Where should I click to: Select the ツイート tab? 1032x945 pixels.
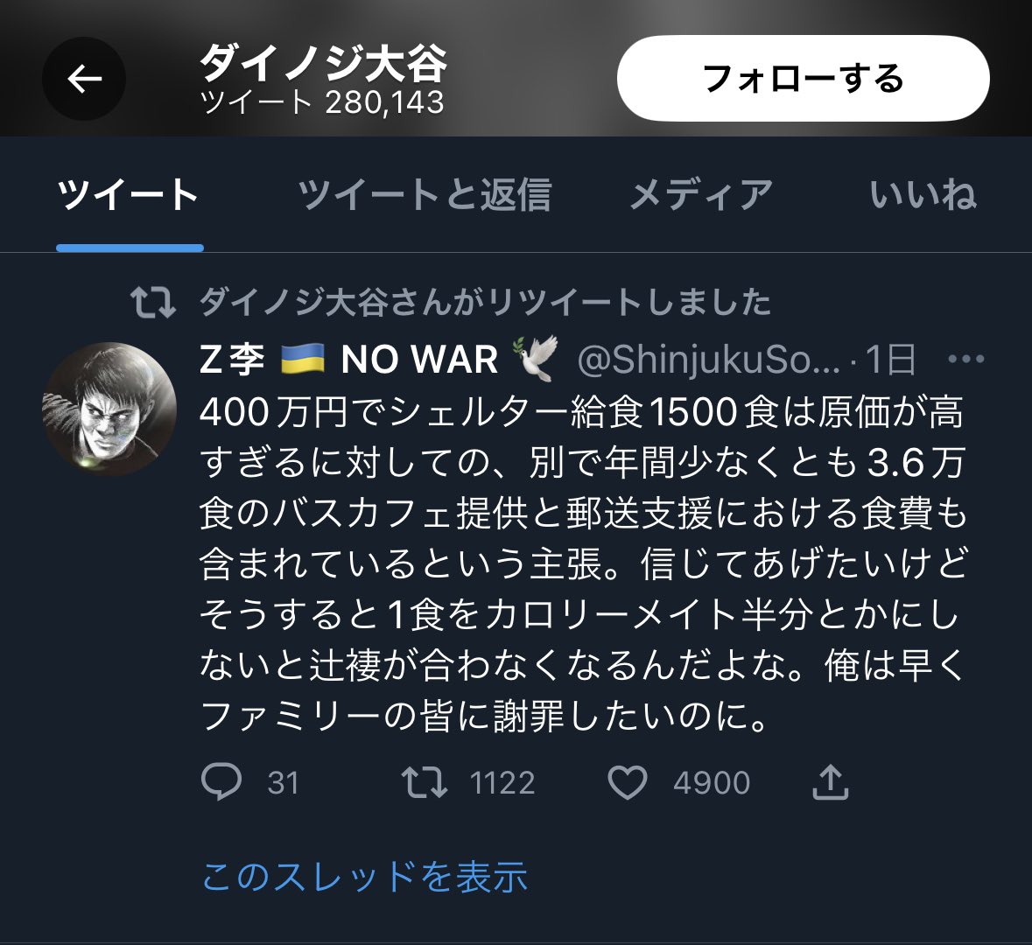pos(130,195)
